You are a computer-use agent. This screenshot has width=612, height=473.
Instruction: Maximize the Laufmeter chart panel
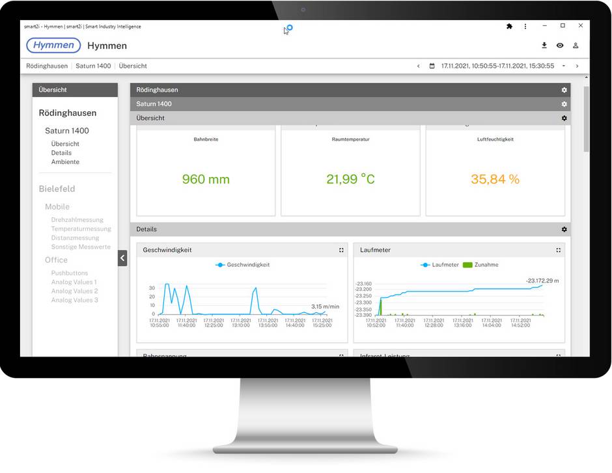click(558, 250)
